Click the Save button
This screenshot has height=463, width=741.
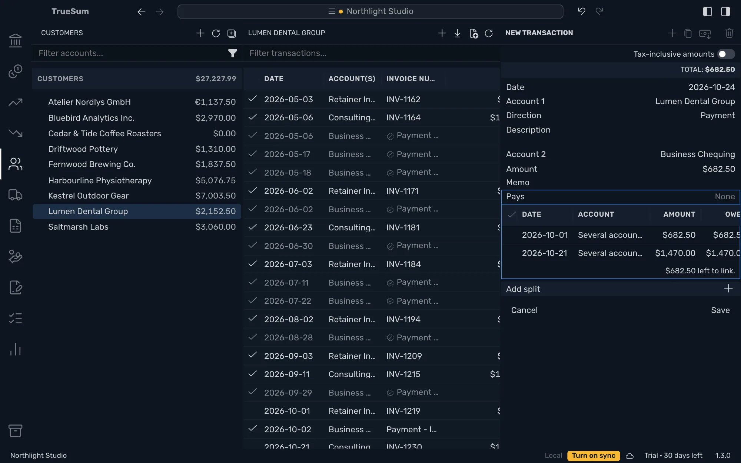point(720,310)
